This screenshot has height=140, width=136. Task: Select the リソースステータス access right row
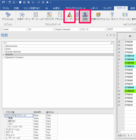[x=20, y=127]
